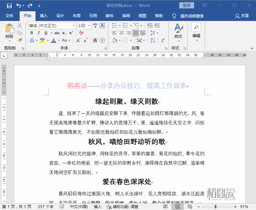Toggle justify alignment
Screen dimensions: 256x210
(x=136, y=33)
